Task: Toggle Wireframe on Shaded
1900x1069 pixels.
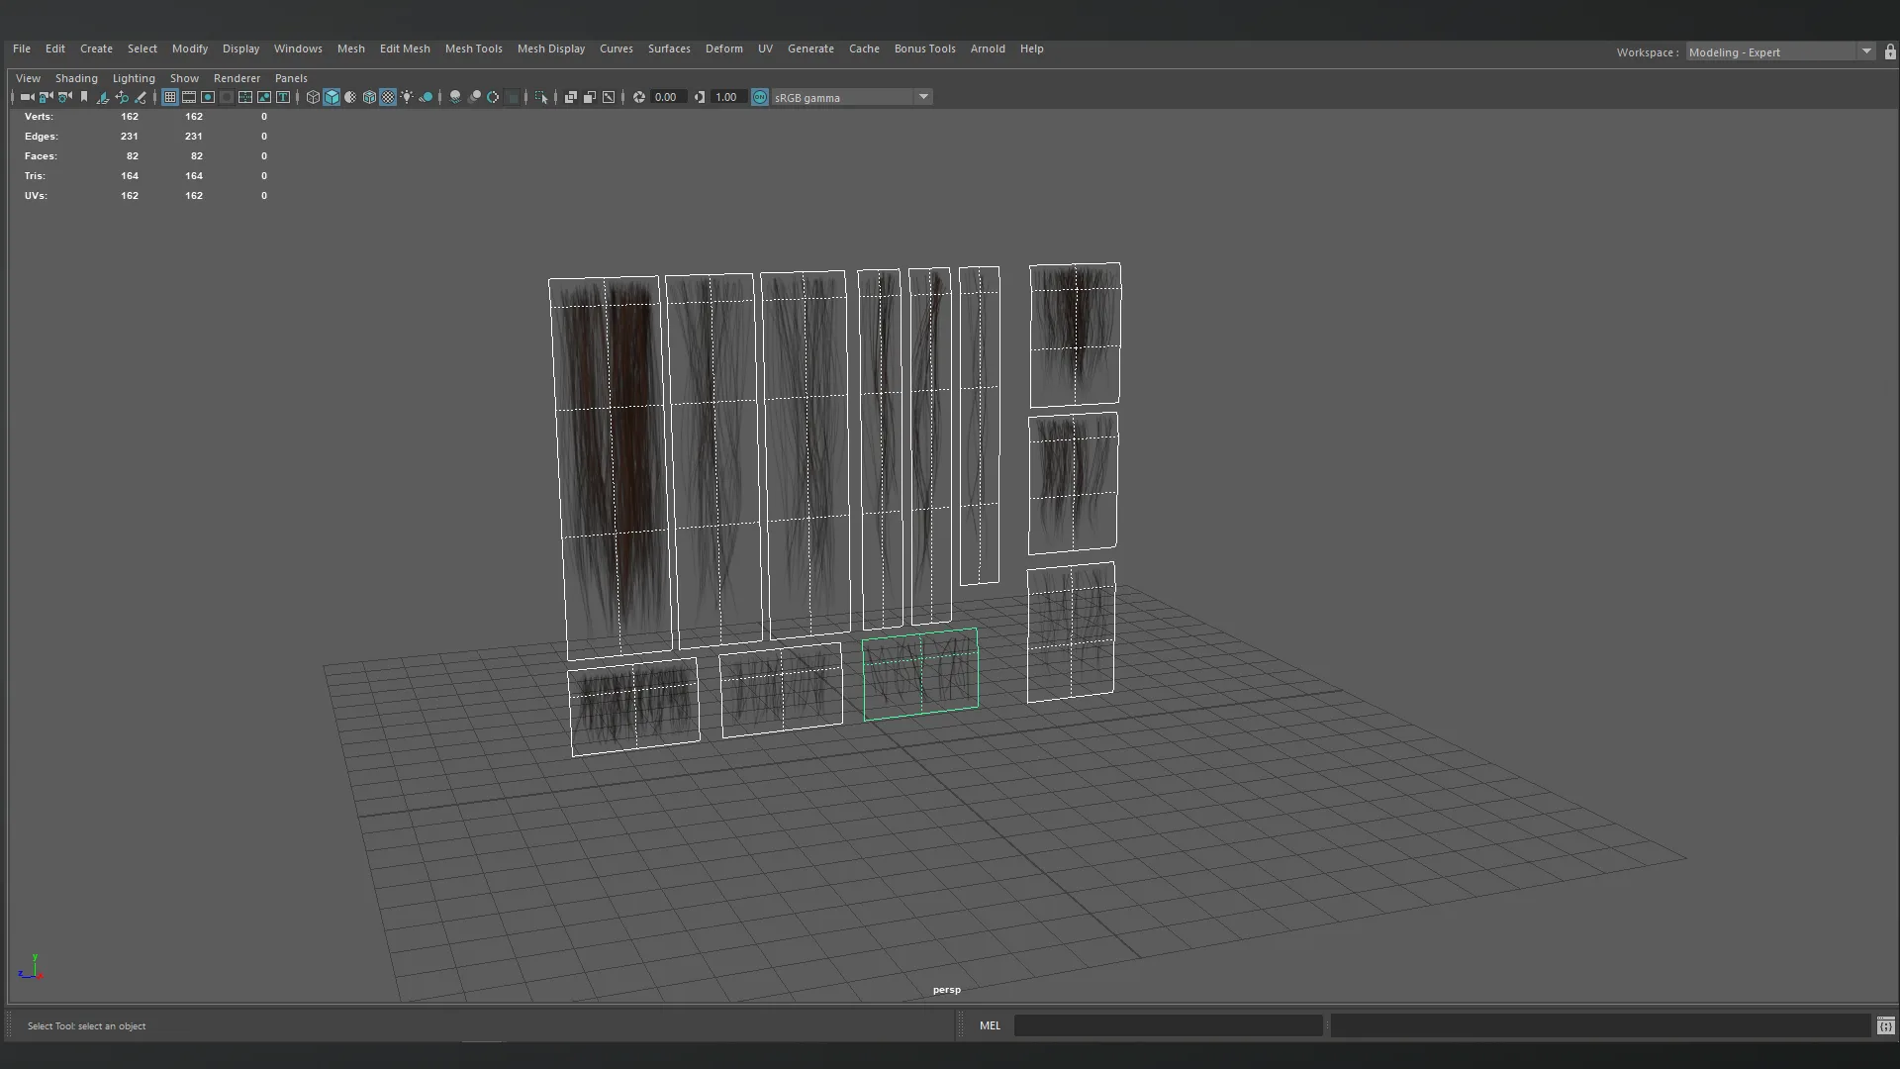Action: coord(369,97)
